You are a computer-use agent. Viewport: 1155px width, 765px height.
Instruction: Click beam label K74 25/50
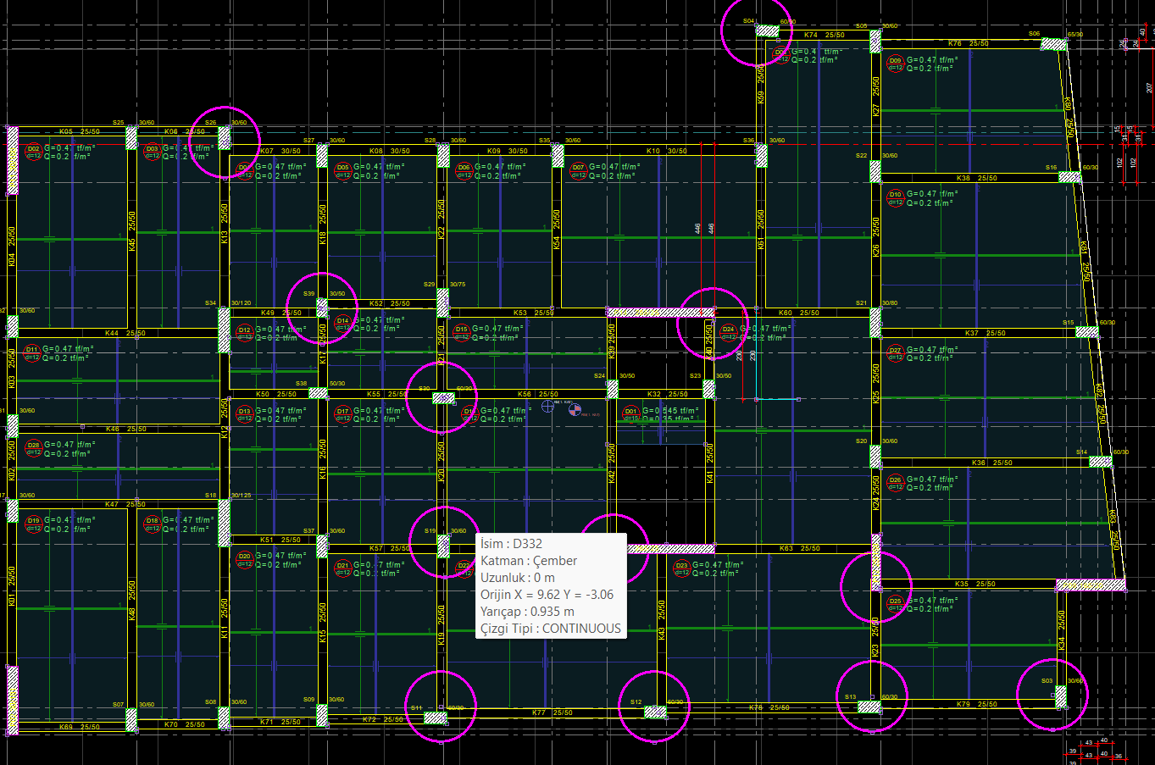825,35
